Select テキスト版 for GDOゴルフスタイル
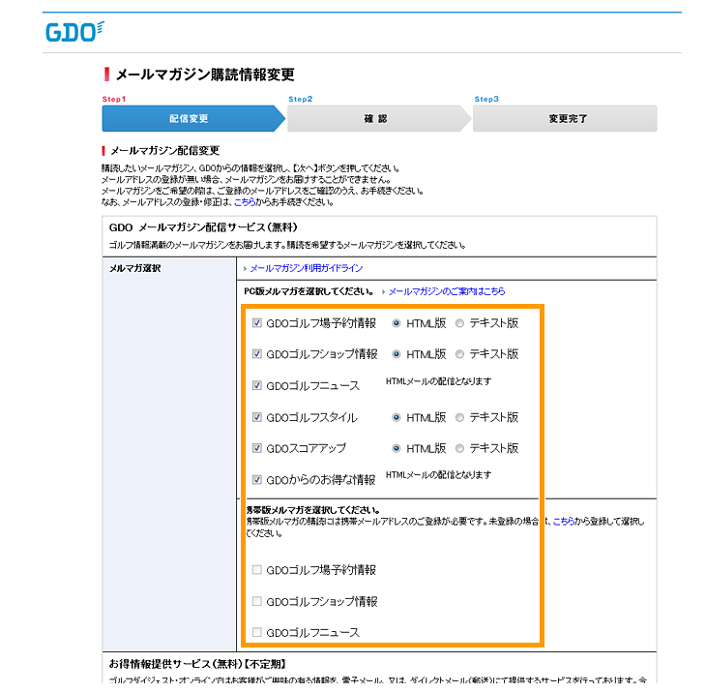This screenshot has height=693, width=706. tap(459, 417)
